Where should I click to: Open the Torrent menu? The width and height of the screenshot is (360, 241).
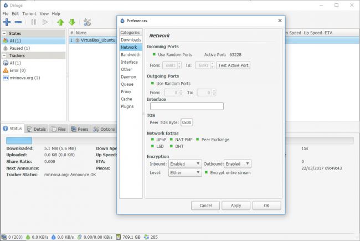(29, 13)
